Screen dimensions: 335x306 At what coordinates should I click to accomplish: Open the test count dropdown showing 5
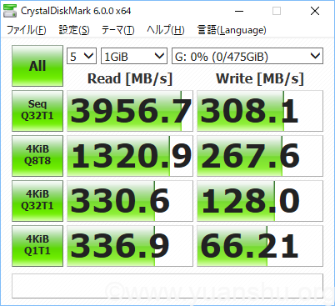coord(82,56)
